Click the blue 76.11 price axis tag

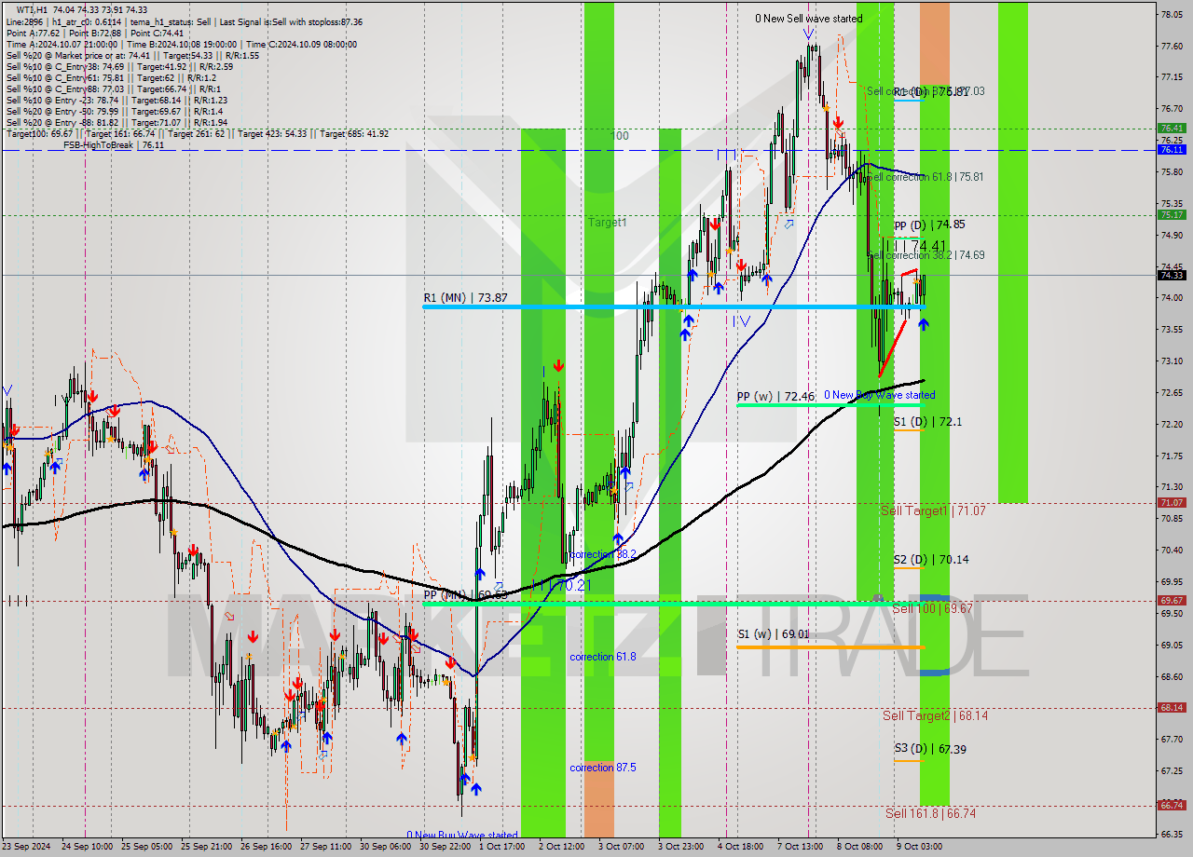1172,149
